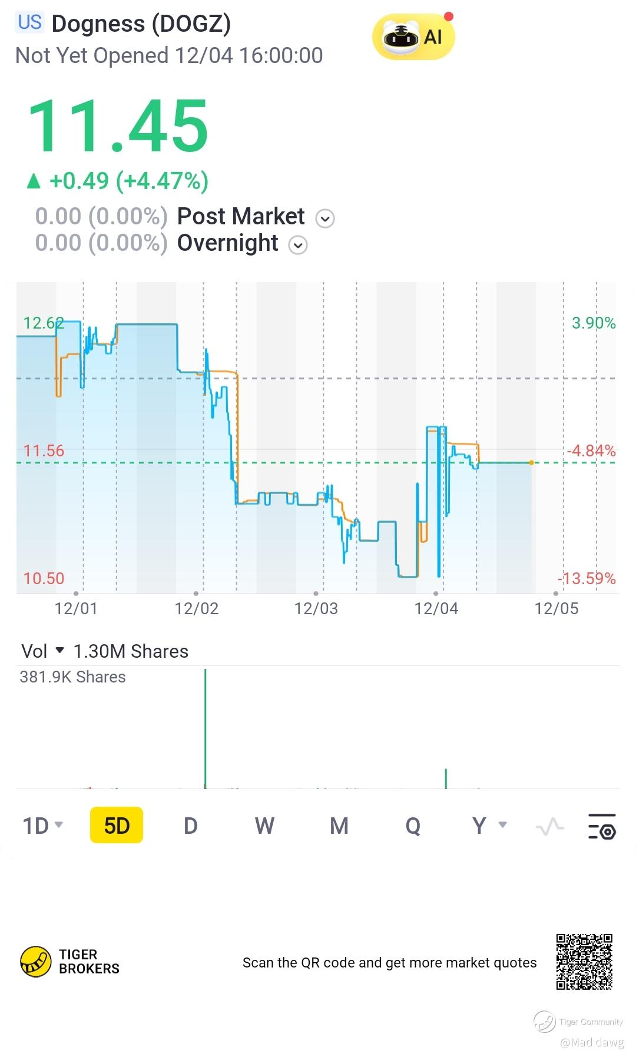Click the Tiger Community watermark icon
The width and height of the screenshot is (636, 1057).
tap(545, 1021)
